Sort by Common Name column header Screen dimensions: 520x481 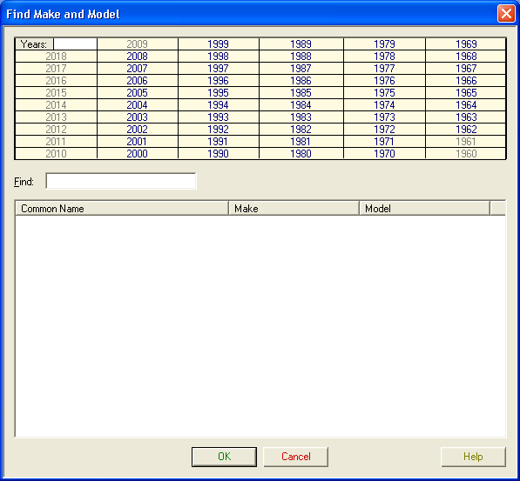coord(122,209)
